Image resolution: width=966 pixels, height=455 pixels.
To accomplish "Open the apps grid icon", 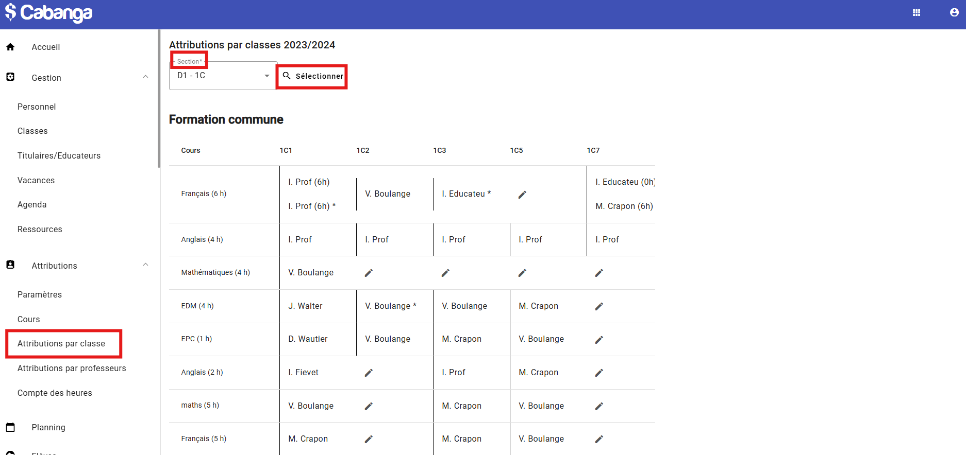I will (916, 13).
